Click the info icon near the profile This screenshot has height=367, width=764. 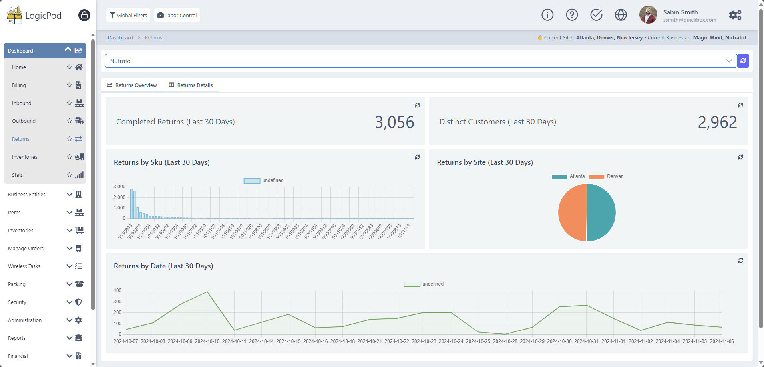click(547, 15)
